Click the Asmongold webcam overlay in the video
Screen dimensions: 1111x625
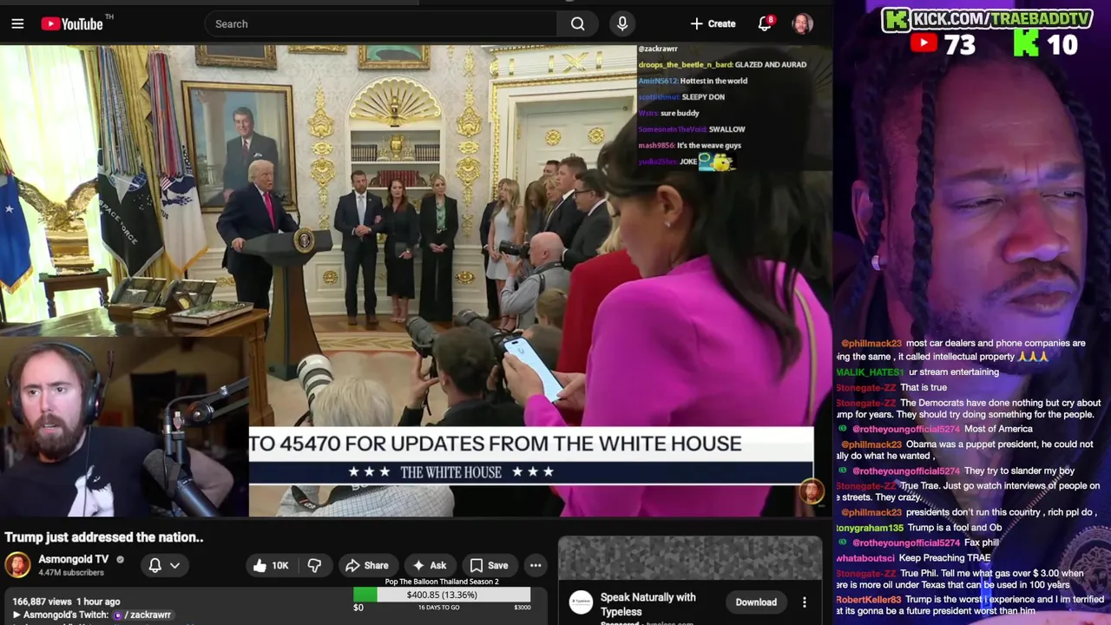click(124, 425)
